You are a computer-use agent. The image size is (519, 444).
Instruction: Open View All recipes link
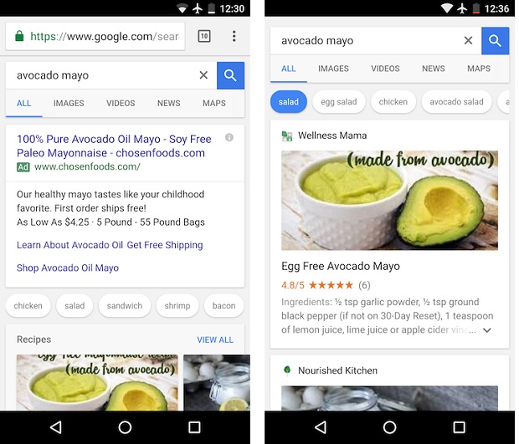click(215, 339)
